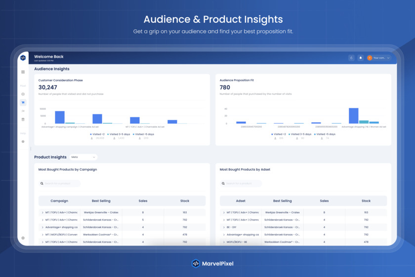Toggle 'Visited >5 days' legend in Audience Proposition Fit chart
The image size is (415, 277).
325,134
